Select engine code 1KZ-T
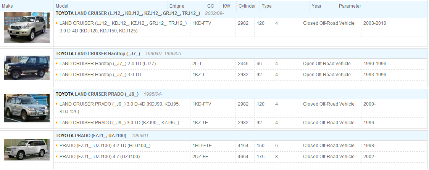The height and width of the screenshot is (170, 429). point(198,75)
